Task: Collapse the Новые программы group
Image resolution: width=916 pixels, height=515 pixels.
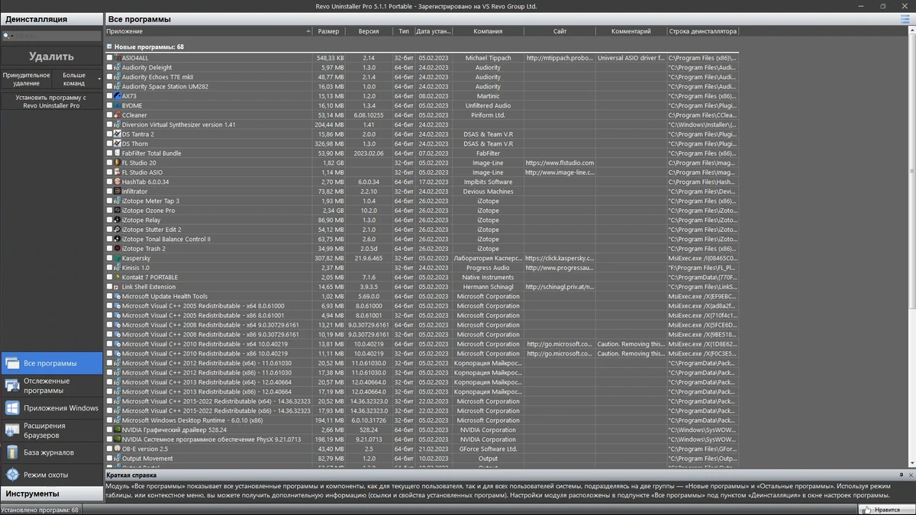Action: click(x=109, y=47)
